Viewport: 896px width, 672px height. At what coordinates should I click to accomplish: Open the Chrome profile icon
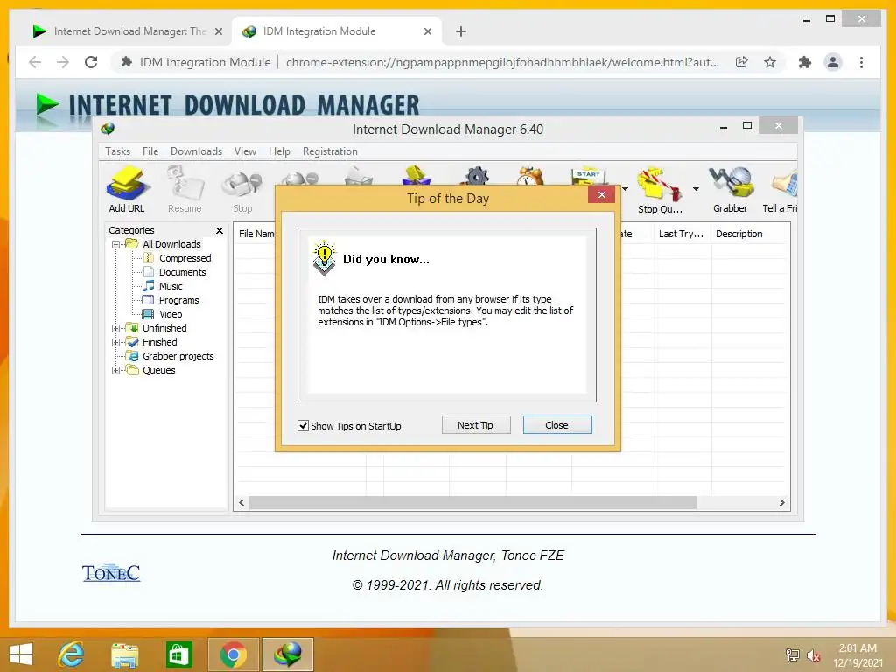(x=833, y=62)
